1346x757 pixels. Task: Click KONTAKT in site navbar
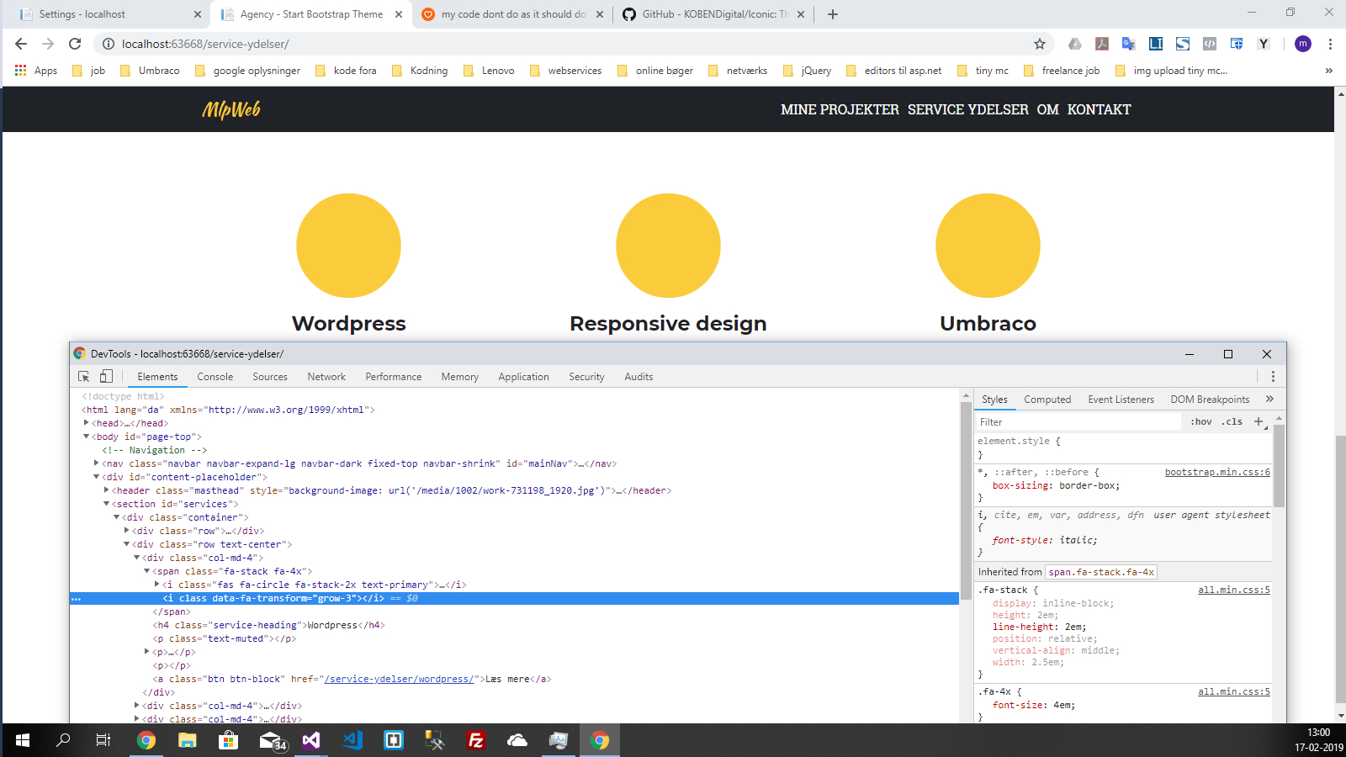coord(1099,109)
